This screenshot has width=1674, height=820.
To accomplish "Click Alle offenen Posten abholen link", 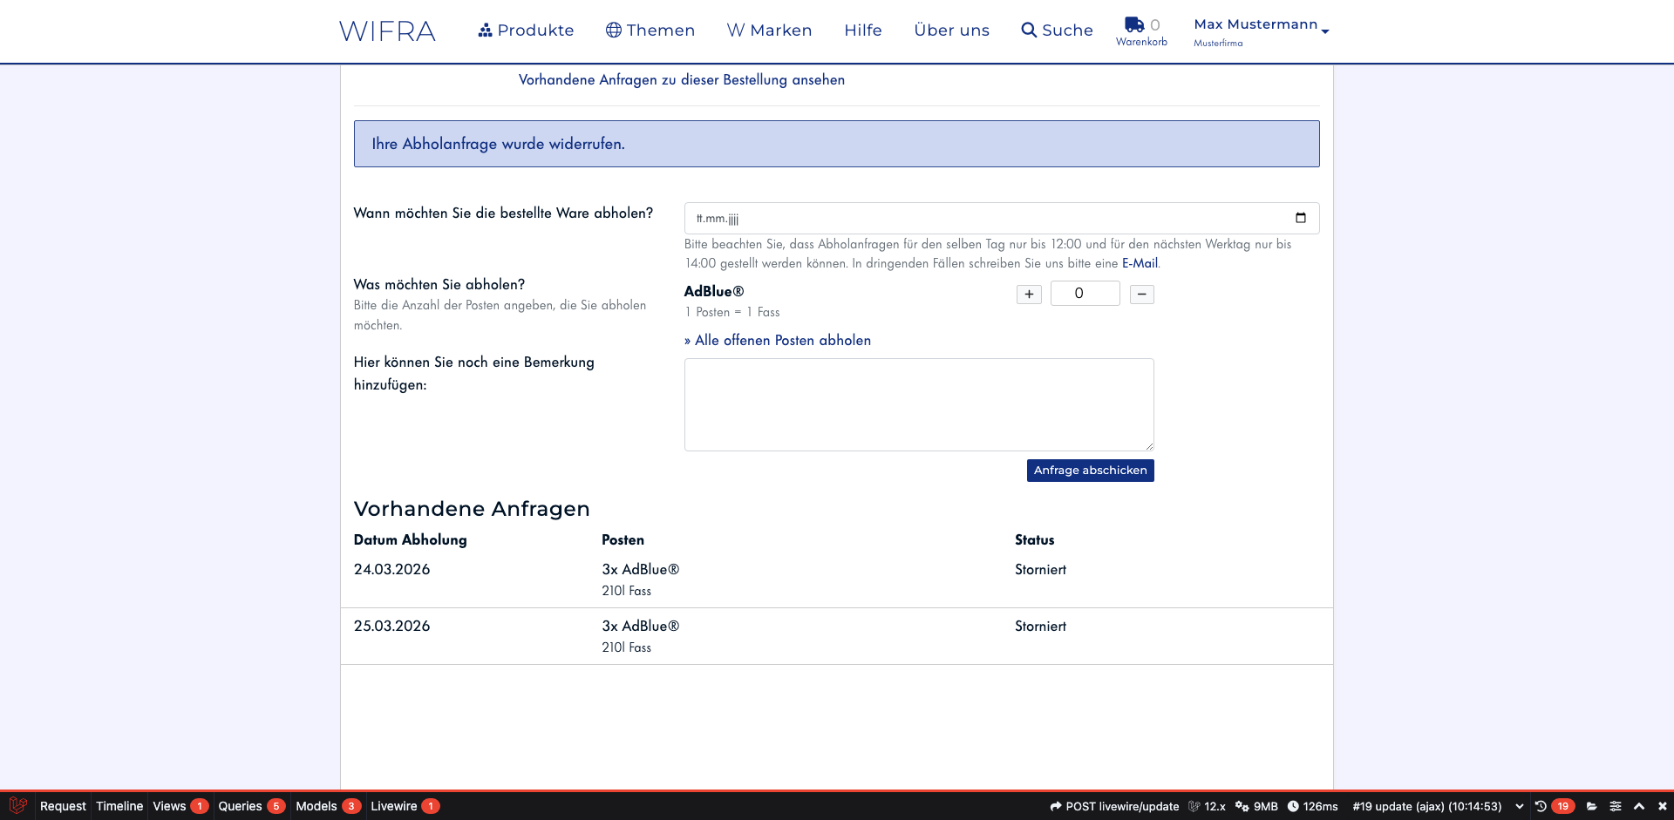I will [777, 341].
